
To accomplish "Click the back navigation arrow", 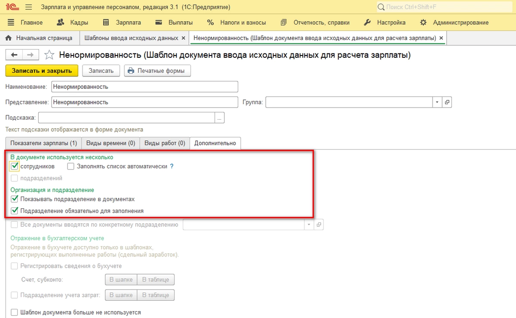I will click(14, 55).
